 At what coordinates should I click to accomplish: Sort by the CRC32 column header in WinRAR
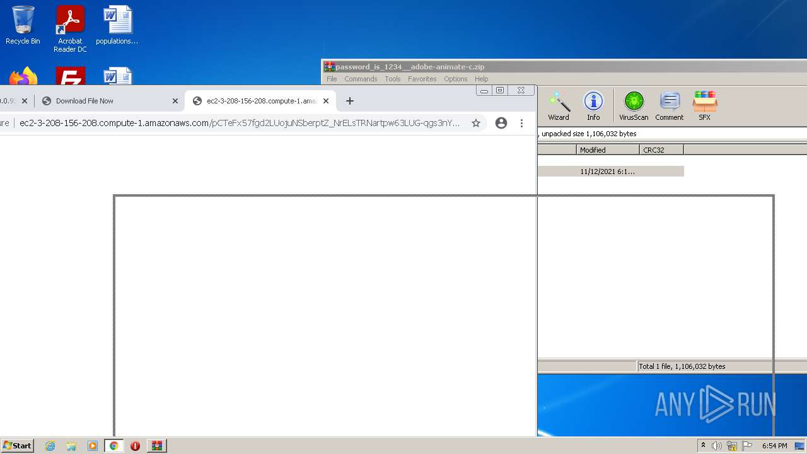tap(661, 149)
